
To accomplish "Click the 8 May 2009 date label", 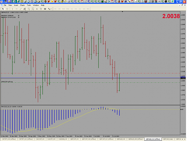I will tap(41, 136).
